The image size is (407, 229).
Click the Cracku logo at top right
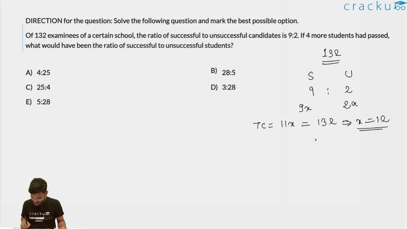(375, 6)
